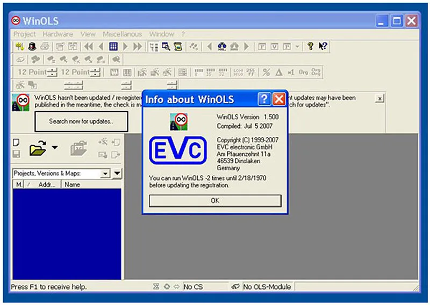Click the yellow question mark help icon
430x305 pixels.
click(x=310, y=46)
